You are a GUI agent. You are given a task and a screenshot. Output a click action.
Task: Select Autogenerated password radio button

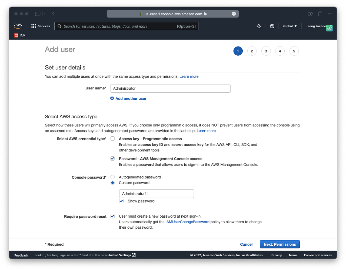point(113,177)
